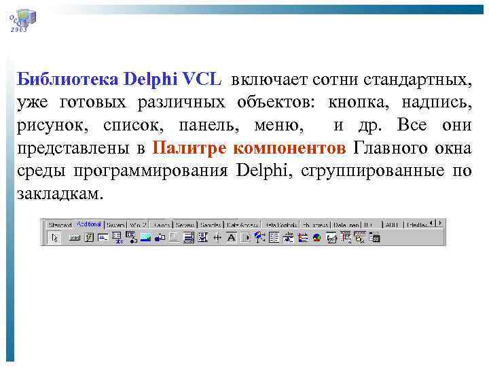Pick the CheckListBox component icon
The image size is (489, 367).
tap(202, 238)
